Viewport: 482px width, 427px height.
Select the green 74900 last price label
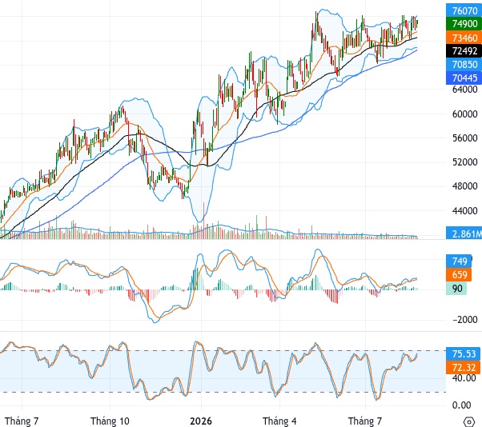coord(464,24)
